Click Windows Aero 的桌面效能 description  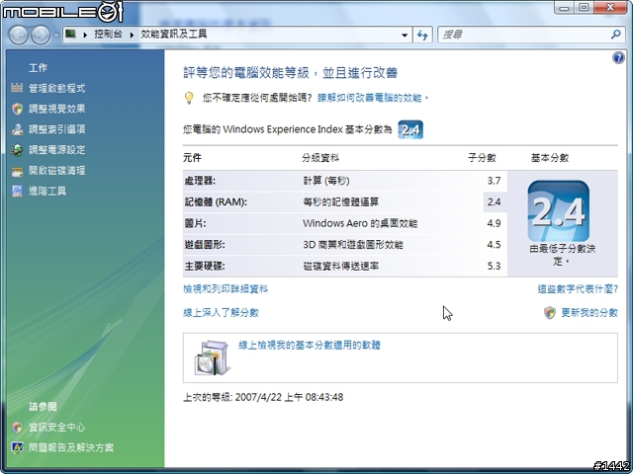360,223
